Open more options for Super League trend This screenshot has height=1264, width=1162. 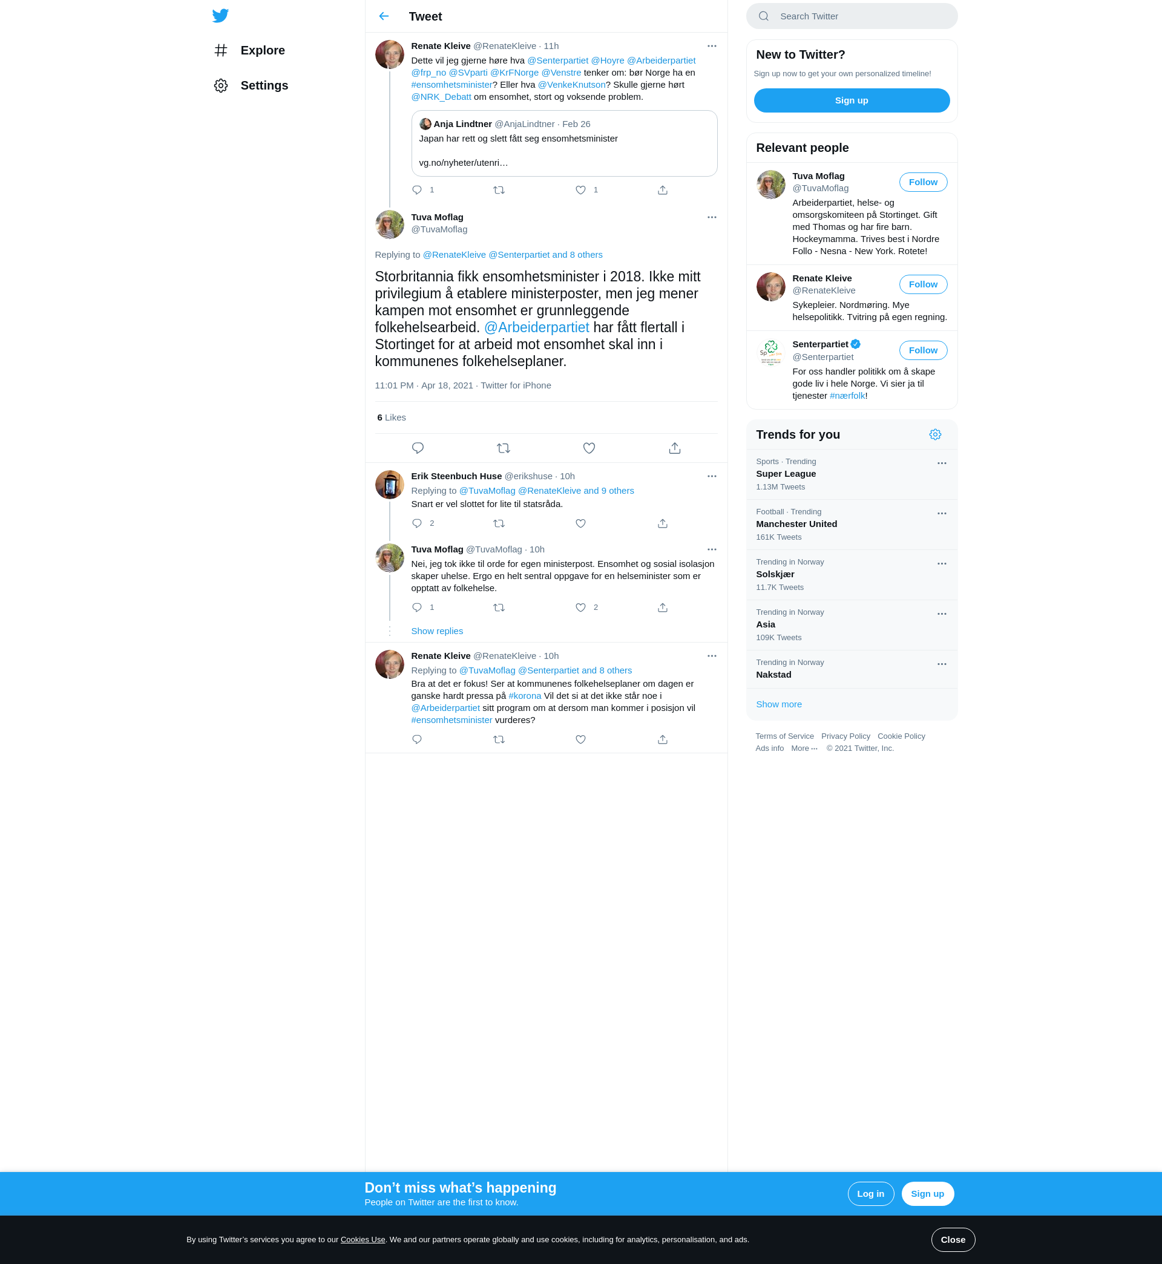click(x=942, y=463)
